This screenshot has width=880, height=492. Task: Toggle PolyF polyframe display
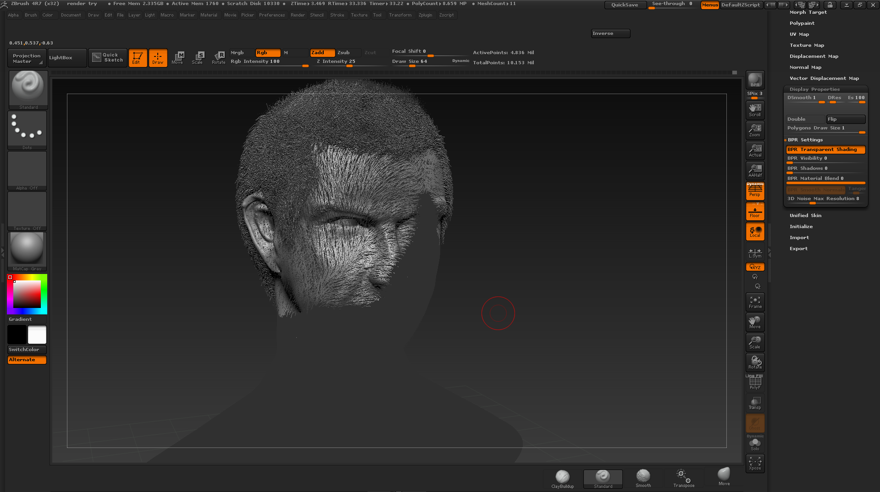point(755,383)
